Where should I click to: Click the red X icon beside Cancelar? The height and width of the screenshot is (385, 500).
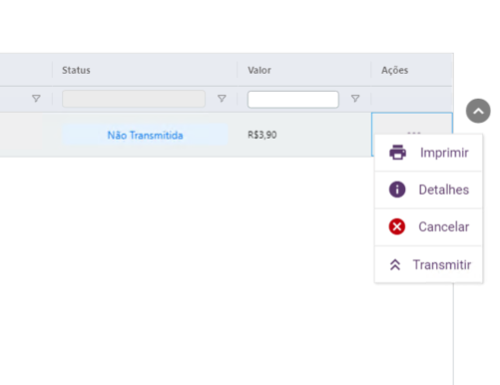[397, 226]
